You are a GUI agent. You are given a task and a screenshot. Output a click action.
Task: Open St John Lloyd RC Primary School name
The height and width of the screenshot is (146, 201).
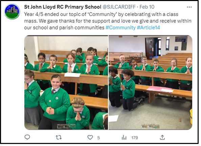(x=63, y=7)
